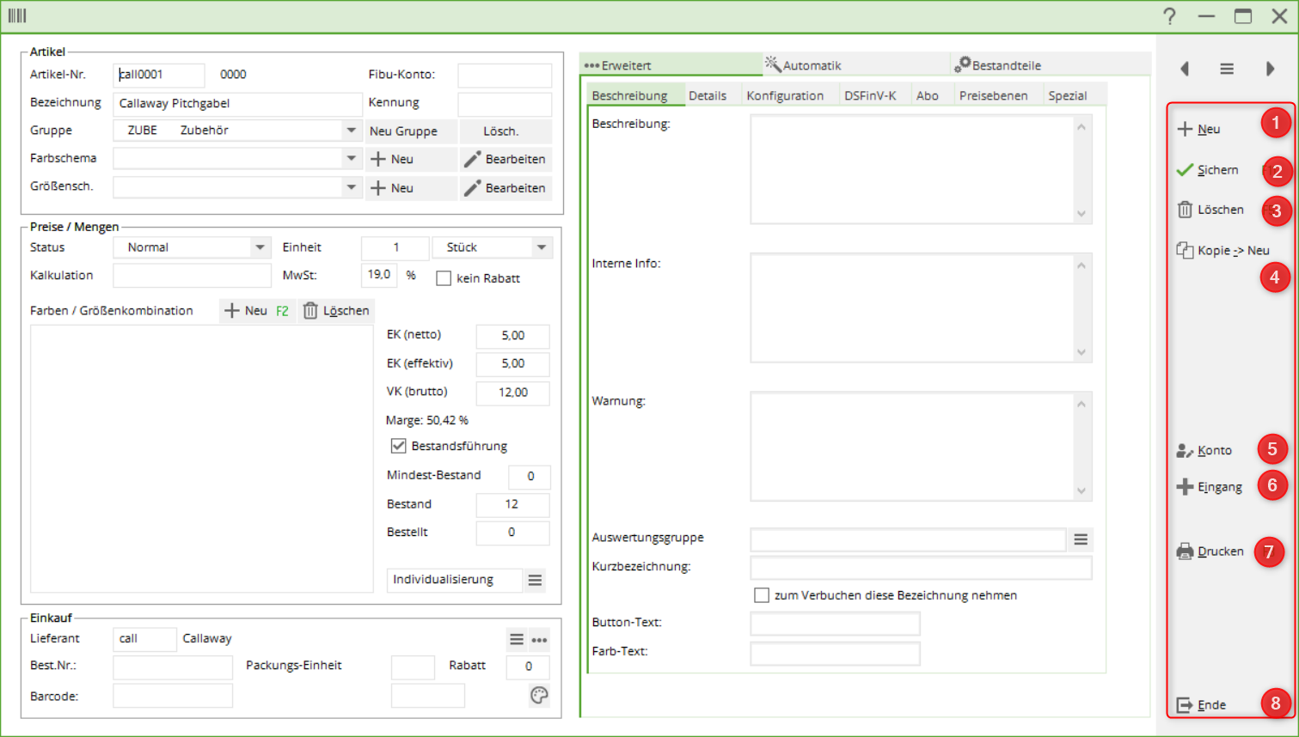Open the list icon beside Auswertungsgruppe
The image size is (1299, 737).
pos(1081,539)
